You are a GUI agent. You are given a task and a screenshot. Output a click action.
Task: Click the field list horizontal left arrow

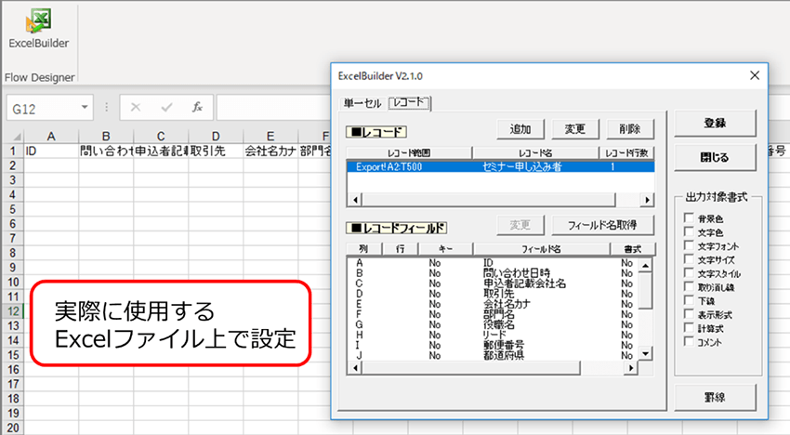point(355,368)
